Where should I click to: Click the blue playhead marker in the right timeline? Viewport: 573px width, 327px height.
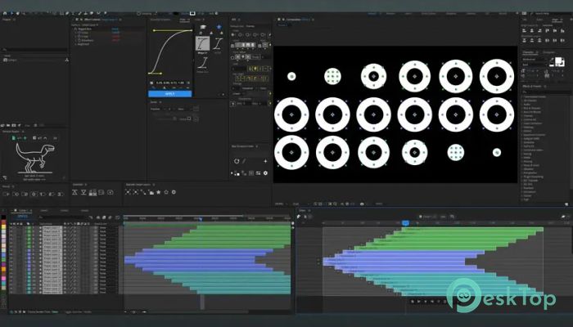click(x=405, y=223)
